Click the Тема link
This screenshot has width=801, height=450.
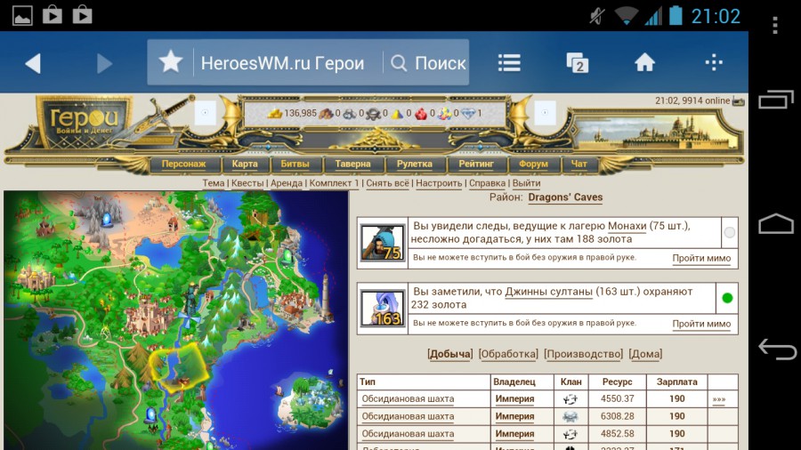click(213, 183)
